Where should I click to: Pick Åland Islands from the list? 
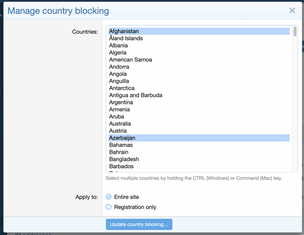pyautogui.click(x=126, y=39)
